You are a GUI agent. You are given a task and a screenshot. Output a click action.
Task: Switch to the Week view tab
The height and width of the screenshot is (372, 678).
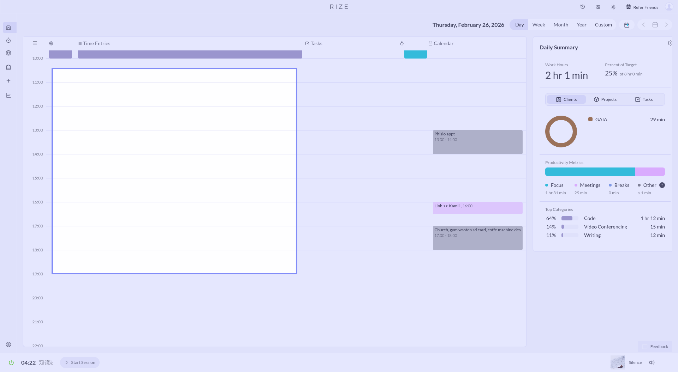(539, 25)
